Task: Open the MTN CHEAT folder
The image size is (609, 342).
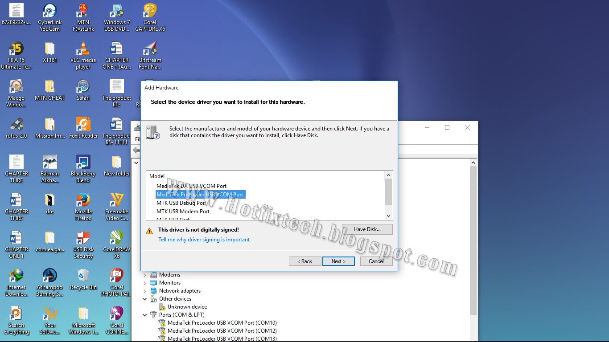Action: click(49, 90)
